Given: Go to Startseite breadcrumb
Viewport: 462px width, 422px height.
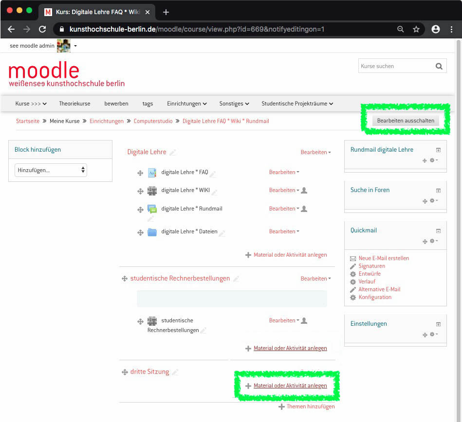Looking at the screenshot, I should point(28,121).
